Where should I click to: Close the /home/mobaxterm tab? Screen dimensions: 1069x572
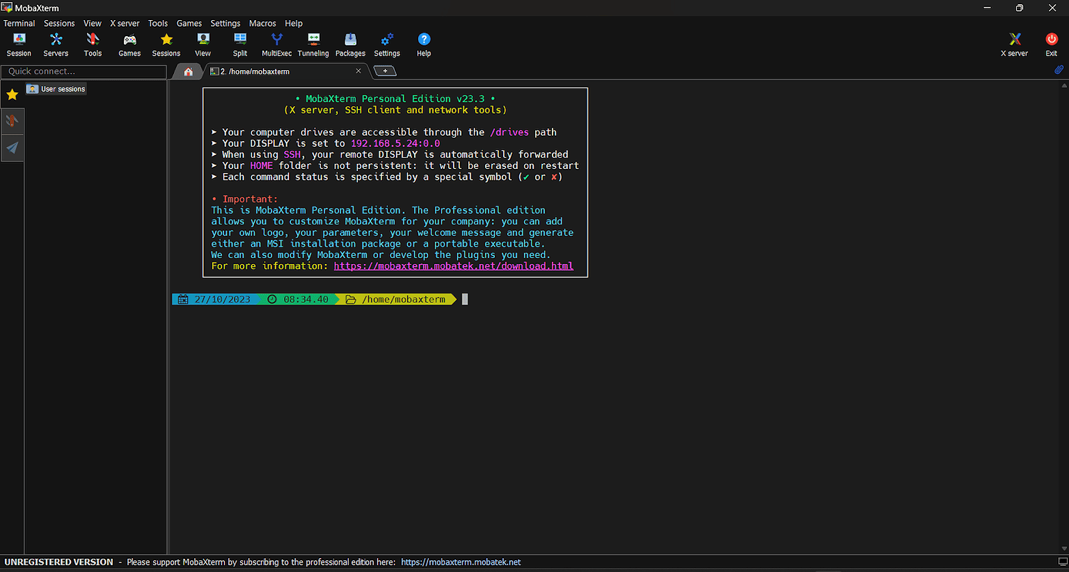click(x=358, y=71)
